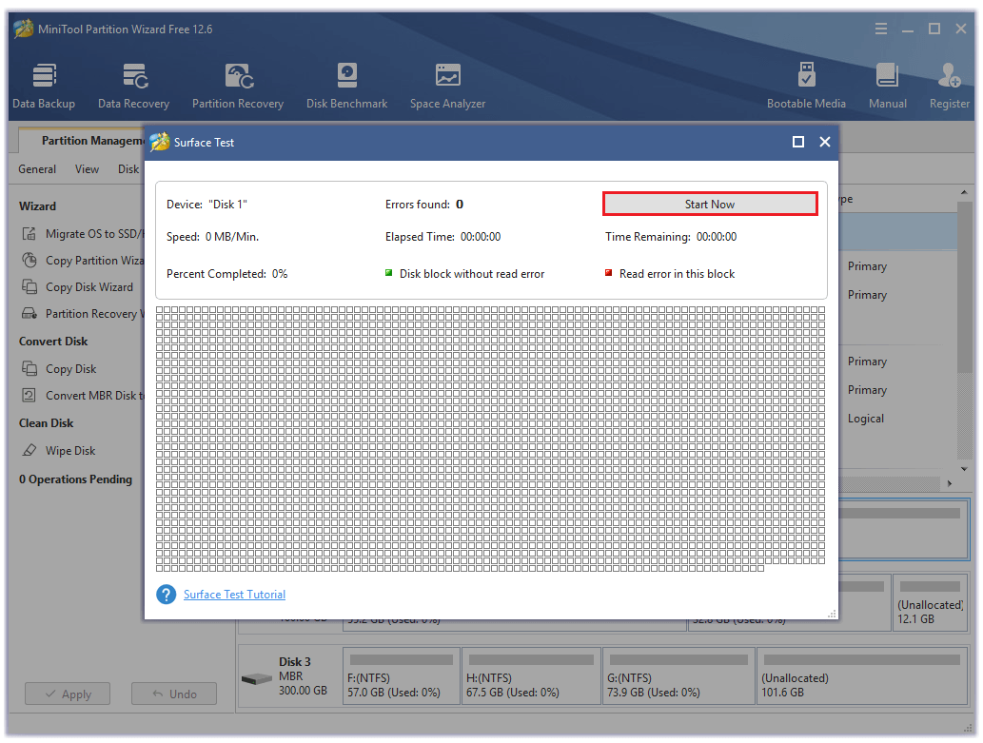Click the Migrate OS to SSD wizard icon
This screenshot has width=983, height=743.
[x=29, y=234]
